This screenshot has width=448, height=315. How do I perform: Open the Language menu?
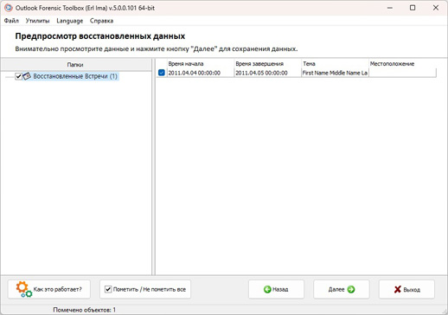pyautogui.click(x=70, y=21)
